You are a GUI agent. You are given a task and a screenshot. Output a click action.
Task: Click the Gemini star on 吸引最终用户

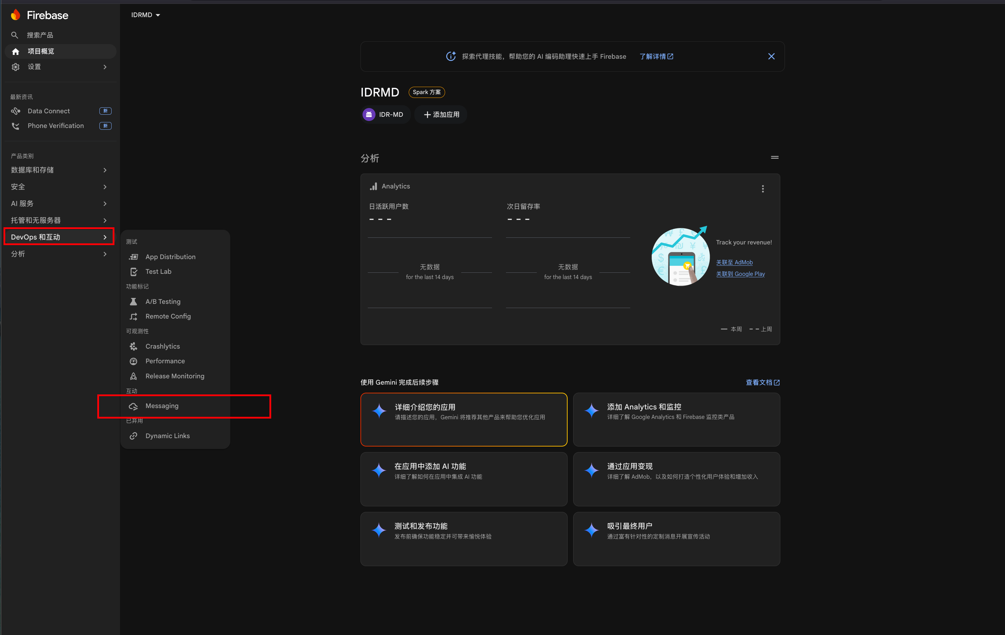[592, 530]
